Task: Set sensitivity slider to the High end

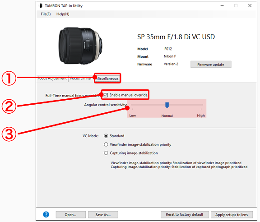Action: pyautogui.click(x=201, y=105)
